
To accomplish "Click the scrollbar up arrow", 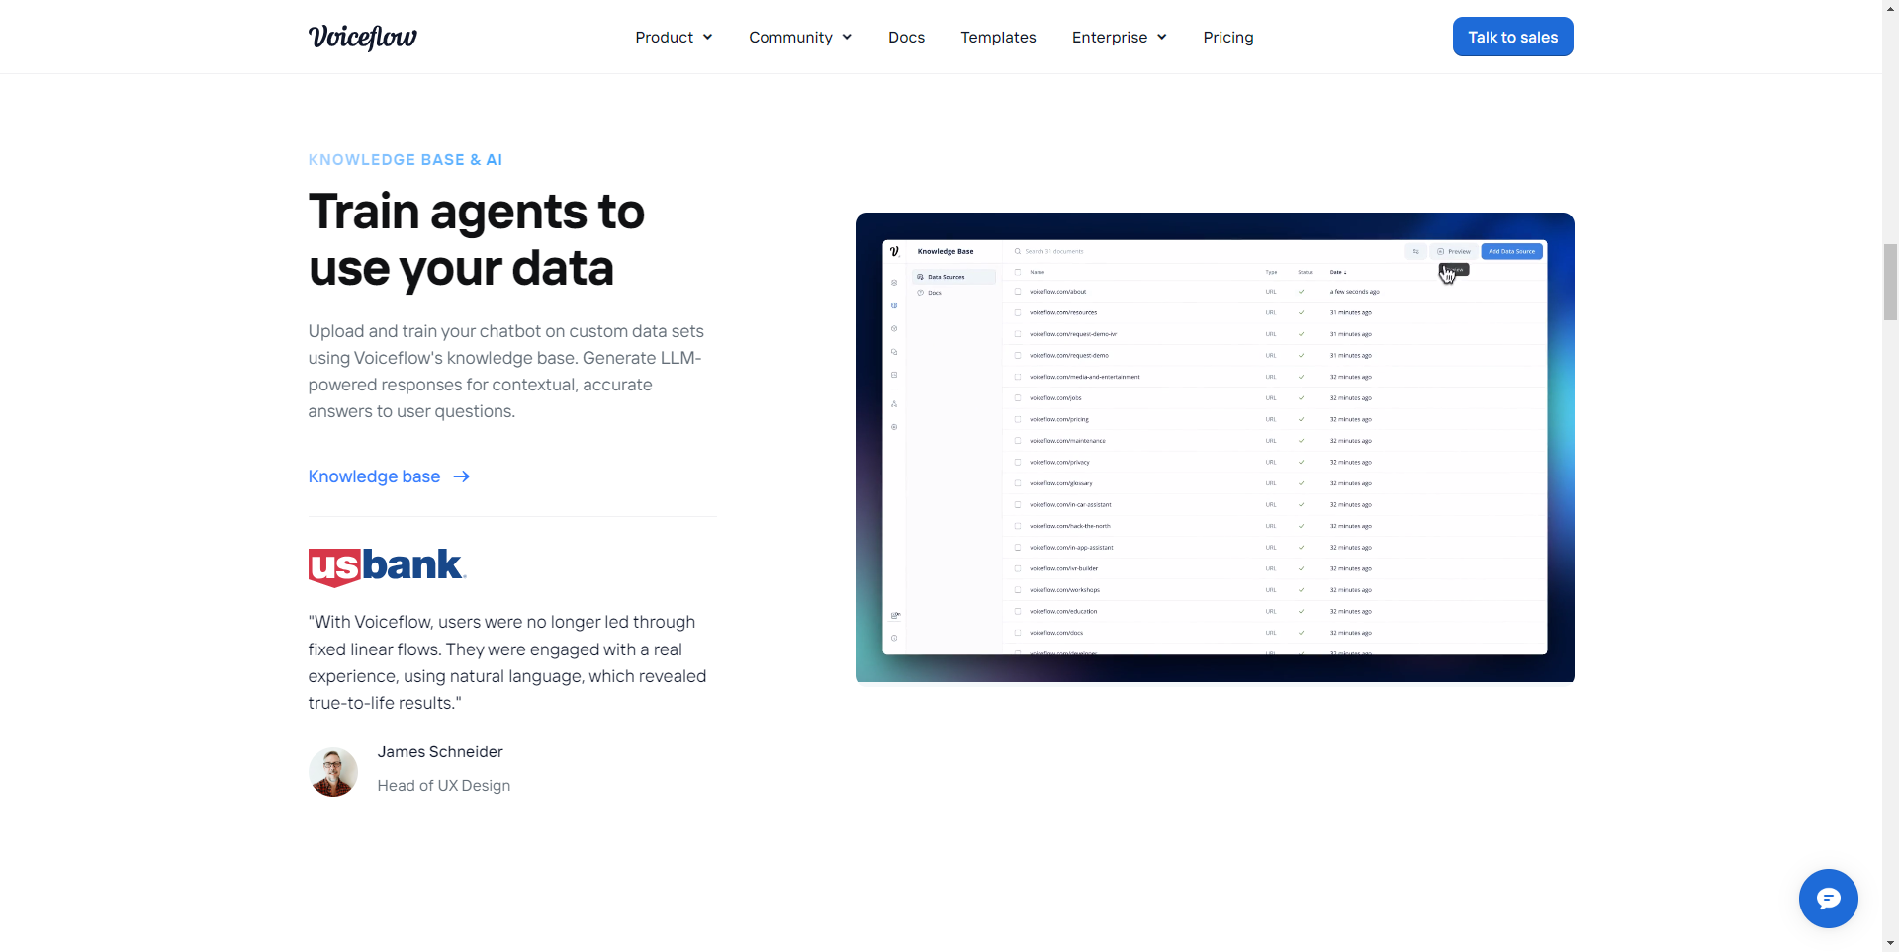I will (x=1890, y=7).
